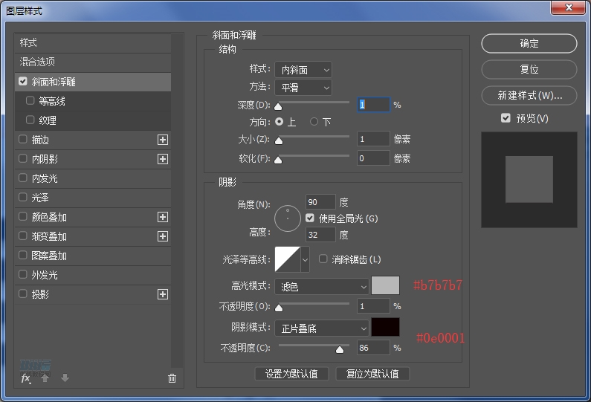Click the plus icon beside 渐变叠加

click(x=163, y=236)
